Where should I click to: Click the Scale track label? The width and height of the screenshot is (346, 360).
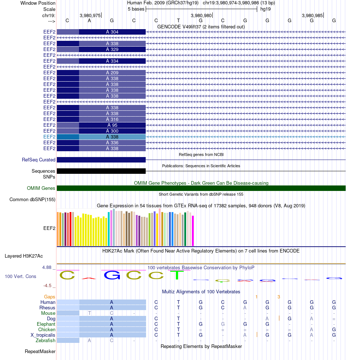(49, 9)
